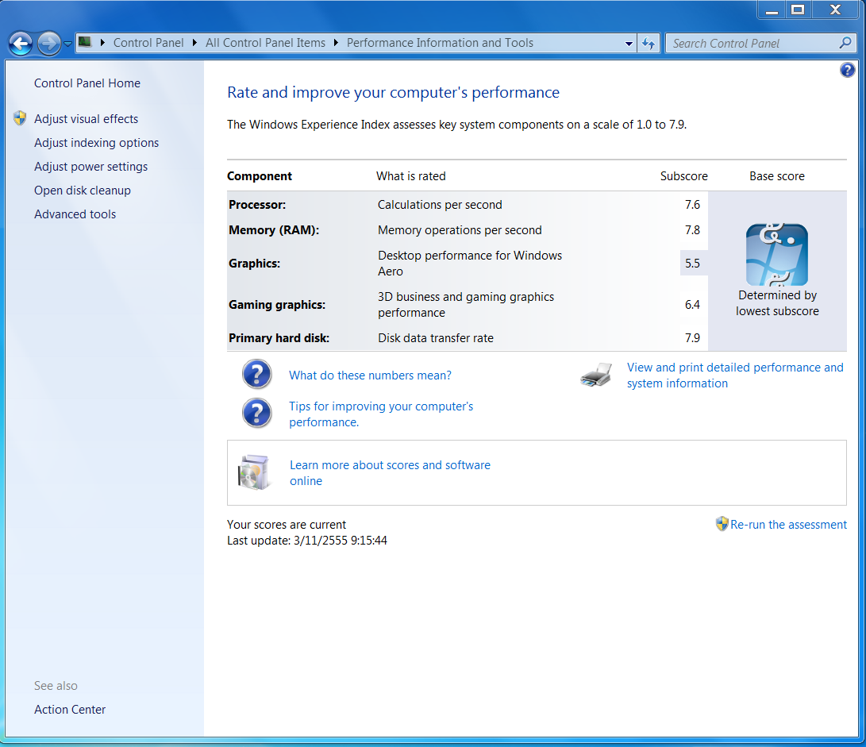Open the address bar history dropdown
Image resolution: width=866 pixels, height=747 pixels.
click(x=629, y=44)
